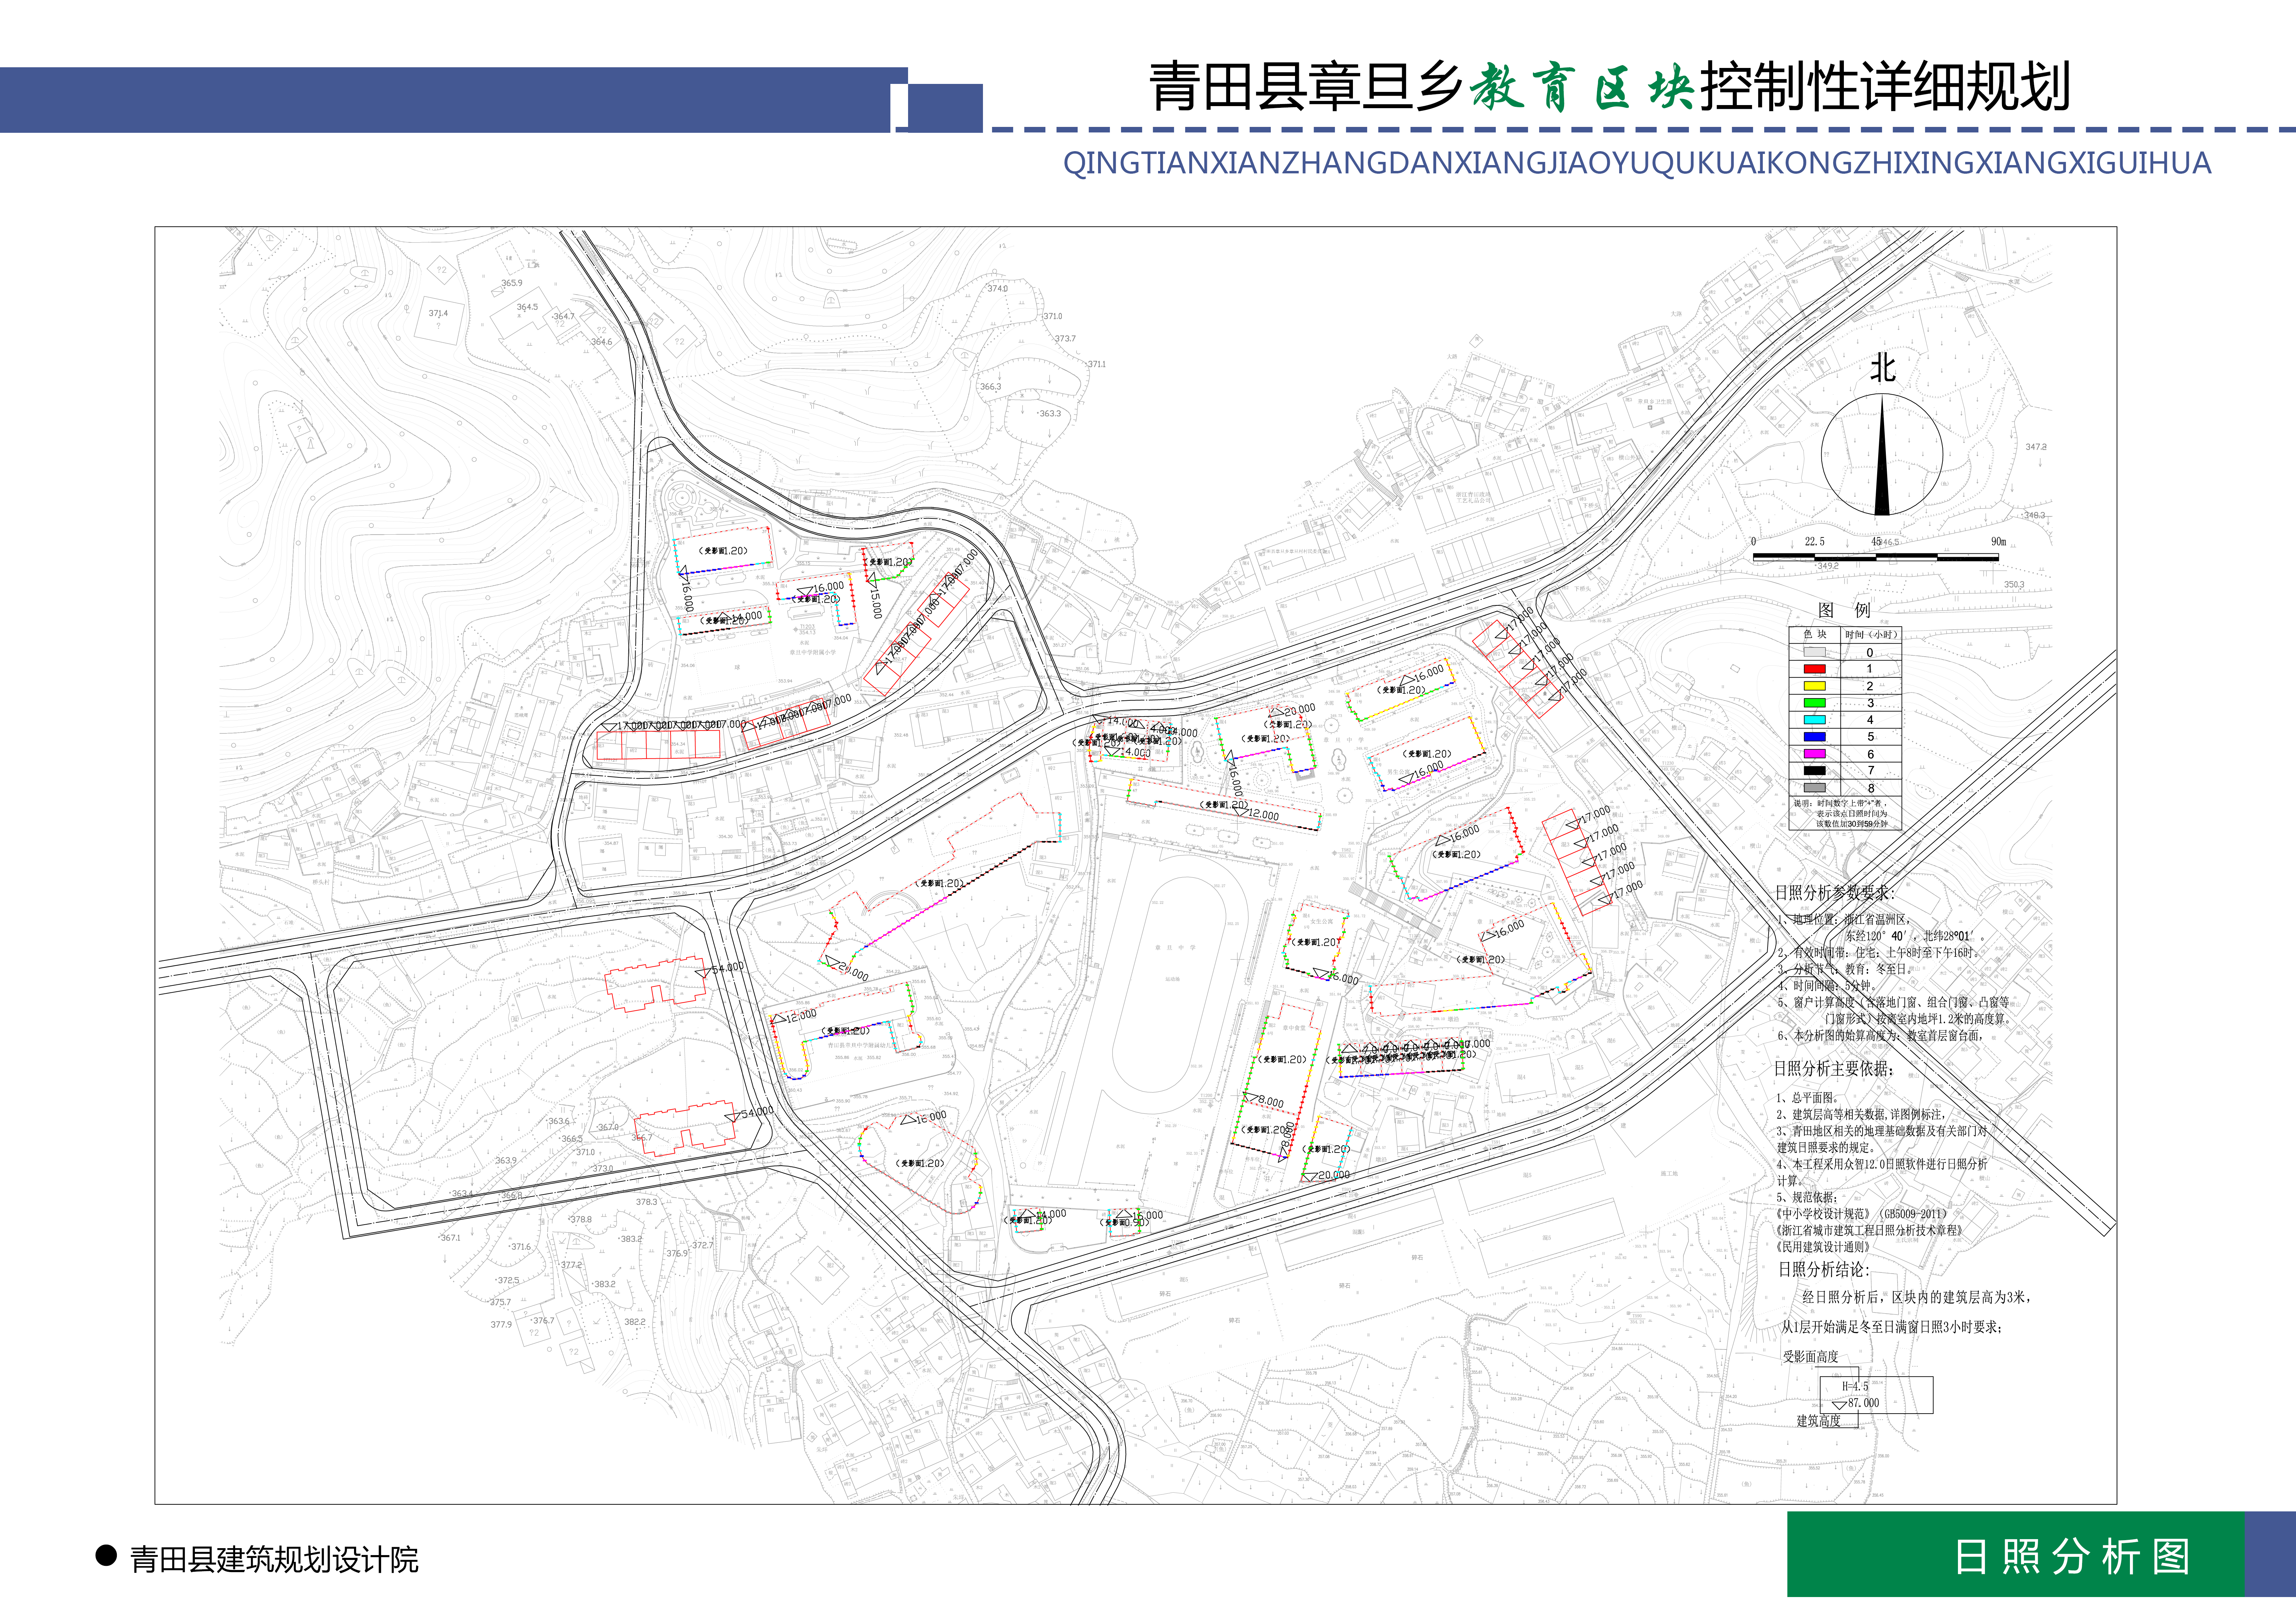Viewport: 2296px width, 1622px height.
Task: Click the heading 日照分析参数要求
Action: pos(1834,893)
